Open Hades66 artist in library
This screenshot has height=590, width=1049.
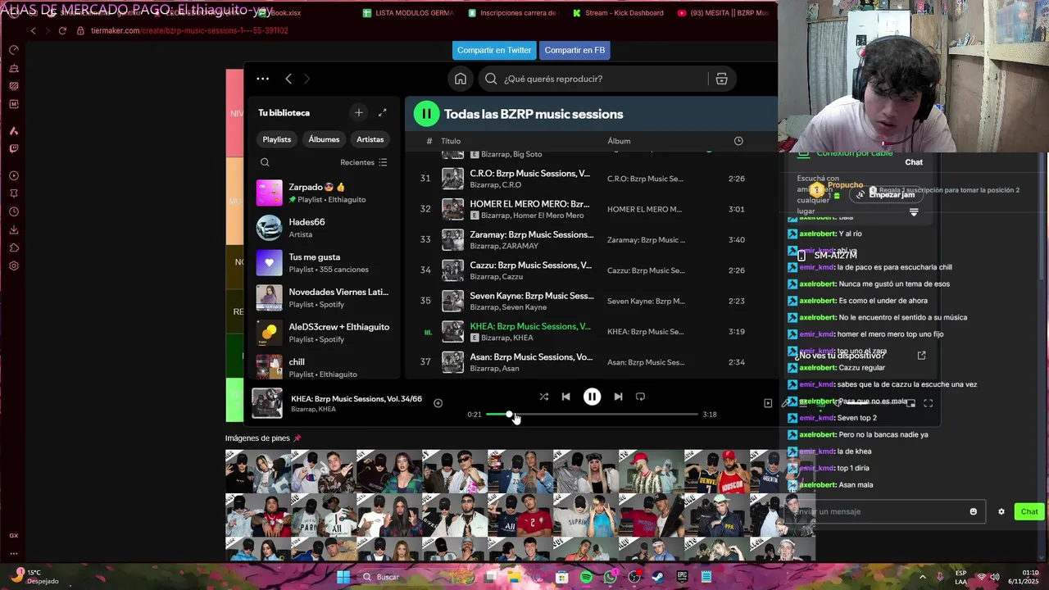(324, 228)
